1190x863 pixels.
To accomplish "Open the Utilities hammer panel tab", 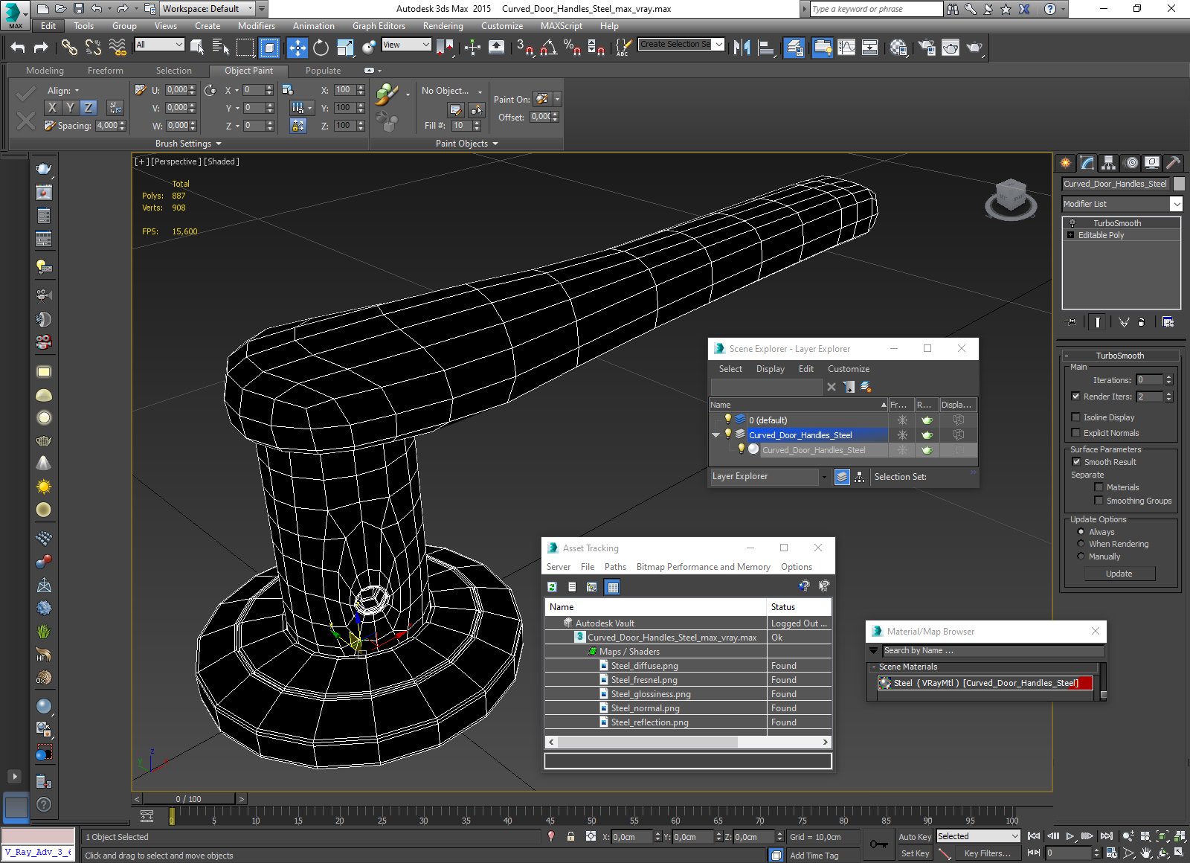I will tap(1173, 162).
